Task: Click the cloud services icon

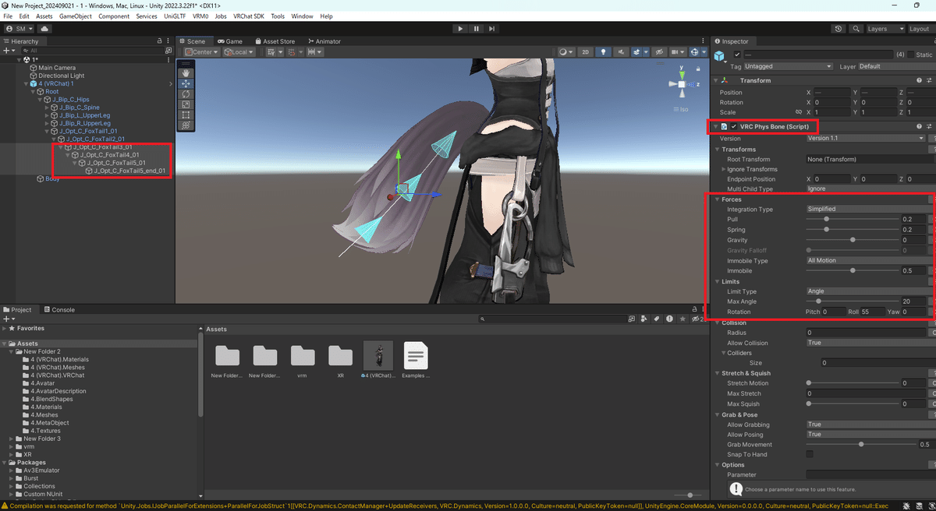Action: tap(44, 29)
